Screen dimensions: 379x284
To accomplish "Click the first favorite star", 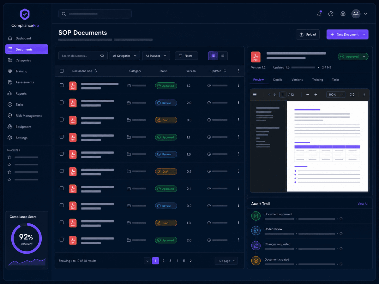I will pyautogui.click(x=9, y=157).
